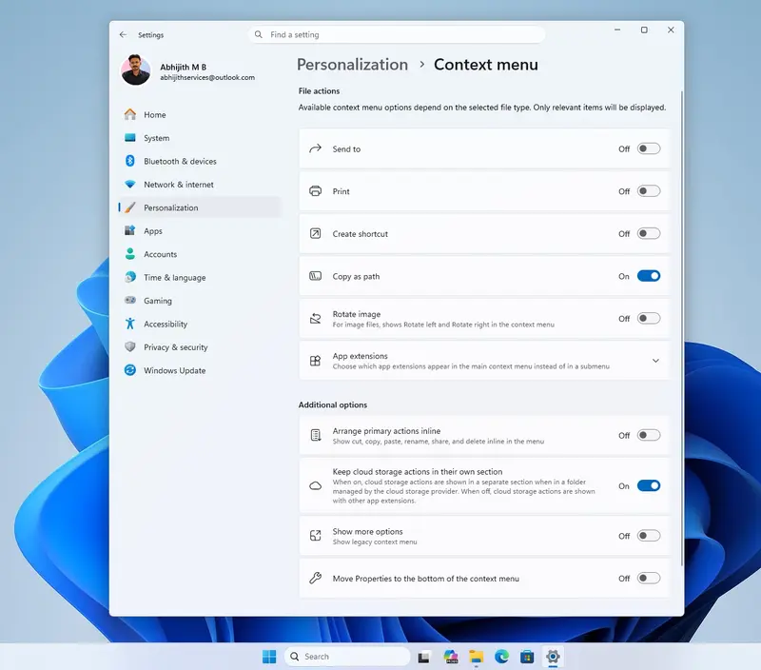Switch on Create shortcut toggle
This screenshot has width=761, height=670.
click(649, 233)
